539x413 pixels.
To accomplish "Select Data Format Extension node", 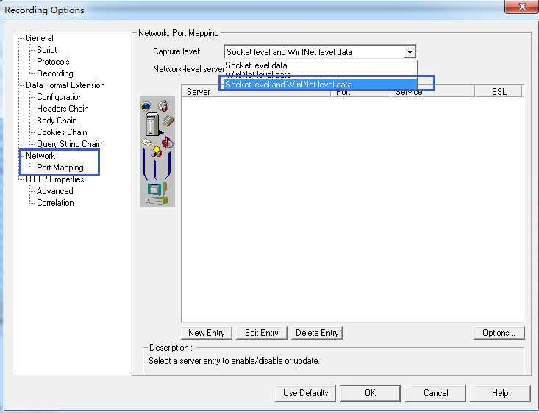I will tap(65, 85).
